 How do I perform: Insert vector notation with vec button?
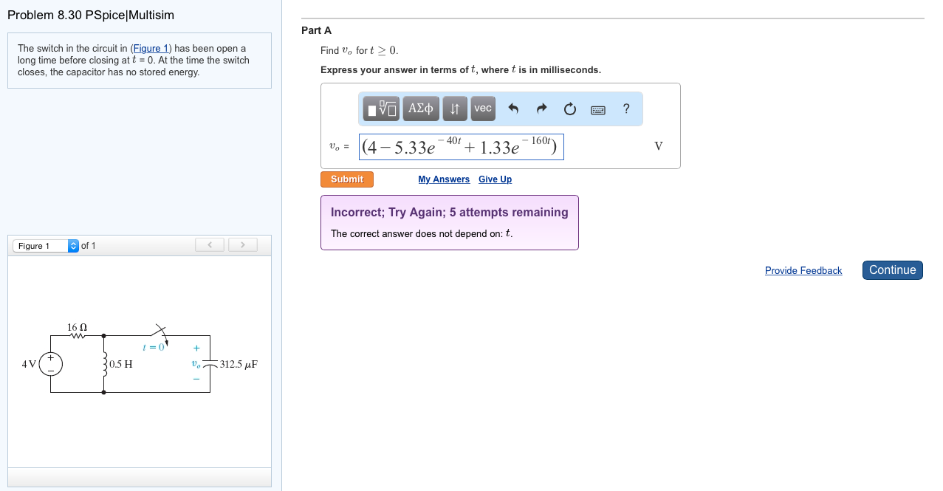click(x=483, y=109)
